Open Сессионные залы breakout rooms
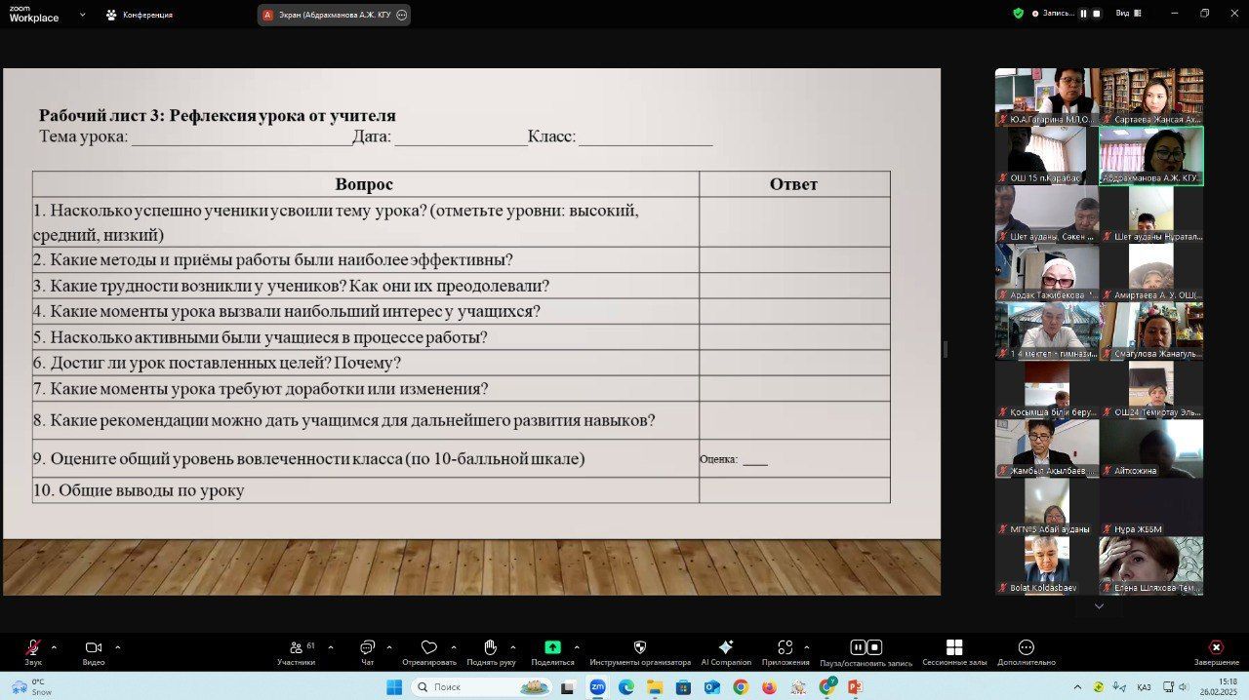 coord(954,649)
